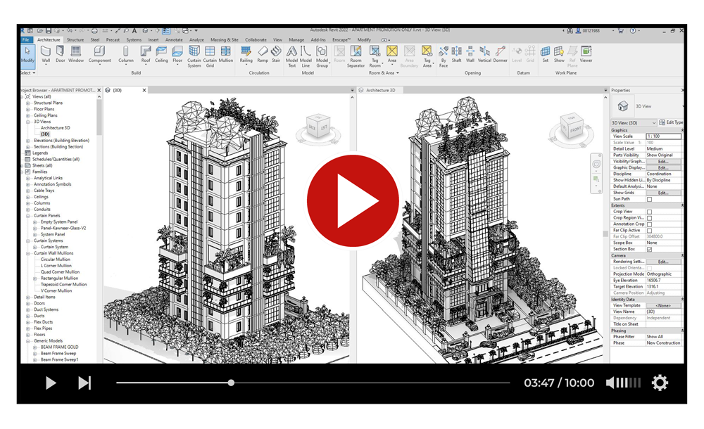Select the Shaft opening tool
Image resolution: width=704 pixels, height=429 pixels.
click(x=456, y=54)
